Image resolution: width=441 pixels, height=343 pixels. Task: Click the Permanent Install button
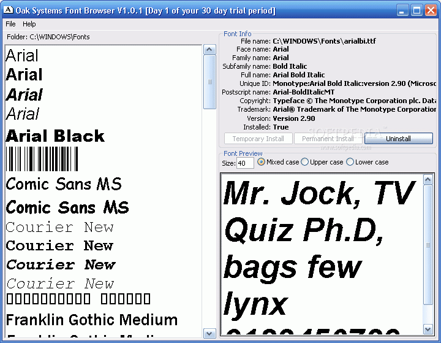click(328, 139)
